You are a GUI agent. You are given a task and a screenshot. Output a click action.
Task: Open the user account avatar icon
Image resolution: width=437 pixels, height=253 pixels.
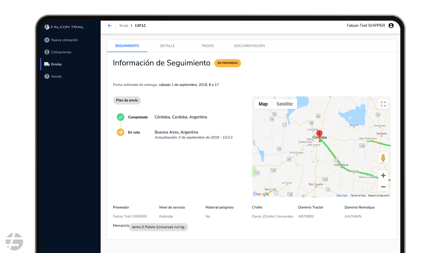point(391,25)
